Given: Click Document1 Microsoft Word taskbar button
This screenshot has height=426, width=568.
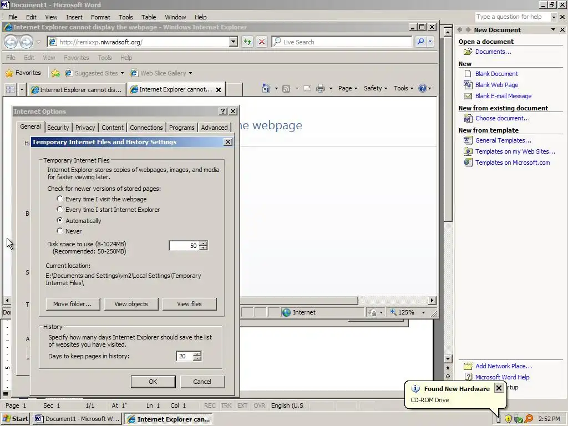Looking at the screenshot, I should [x=77, y=419].
